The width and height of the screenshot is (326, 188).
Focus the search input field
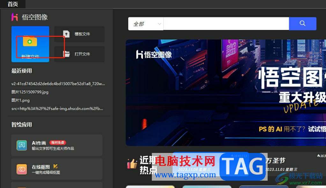click(226, 24)
